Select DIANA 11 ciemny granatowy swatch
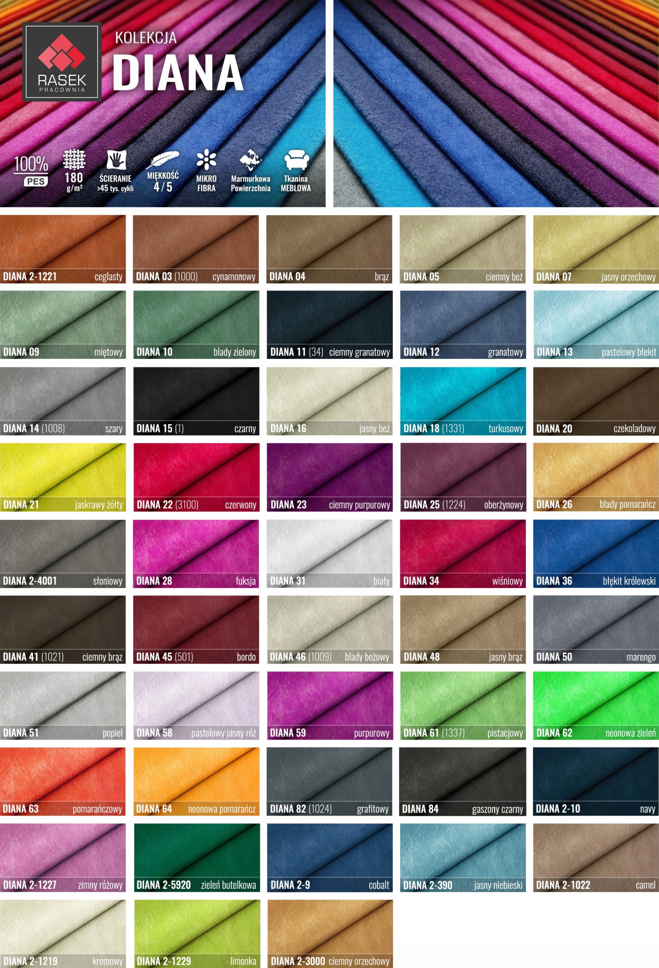The height and width of the screenshot is (968, 659). 330,325
